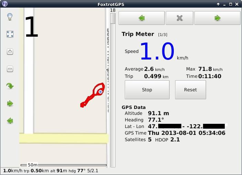Click the zoom level slider handle

coord(113,19)
